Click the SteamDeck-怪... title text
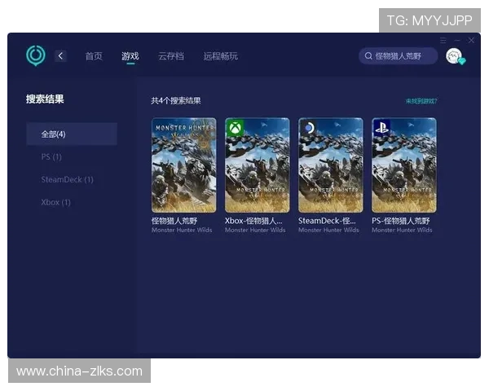 327,221
